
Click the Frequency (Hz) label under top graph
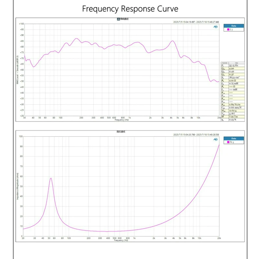[122, 120]
